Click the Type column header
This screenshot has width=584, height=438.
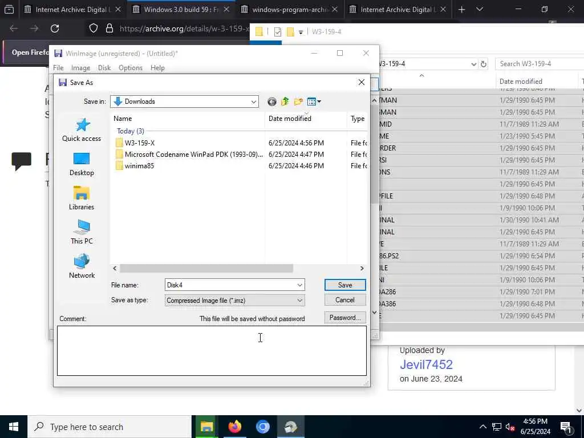[358, 119]
